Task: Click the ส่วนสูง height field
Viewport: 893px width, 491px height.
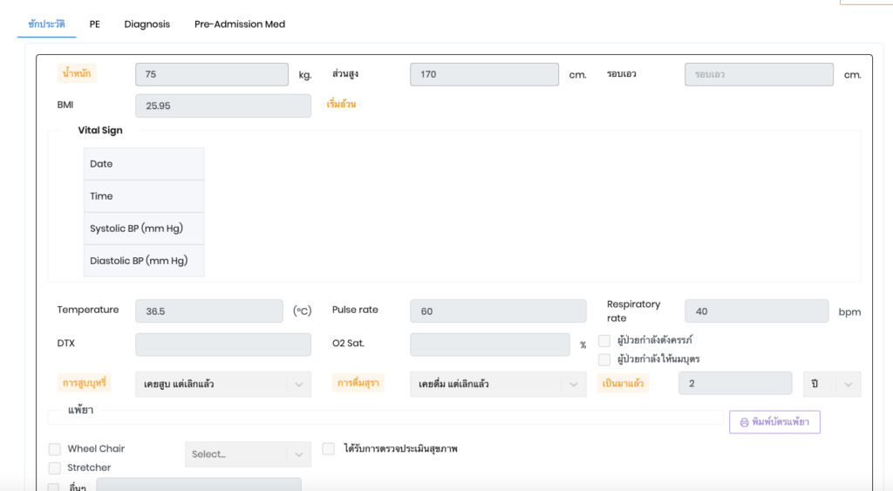Action: coord(484,75)
